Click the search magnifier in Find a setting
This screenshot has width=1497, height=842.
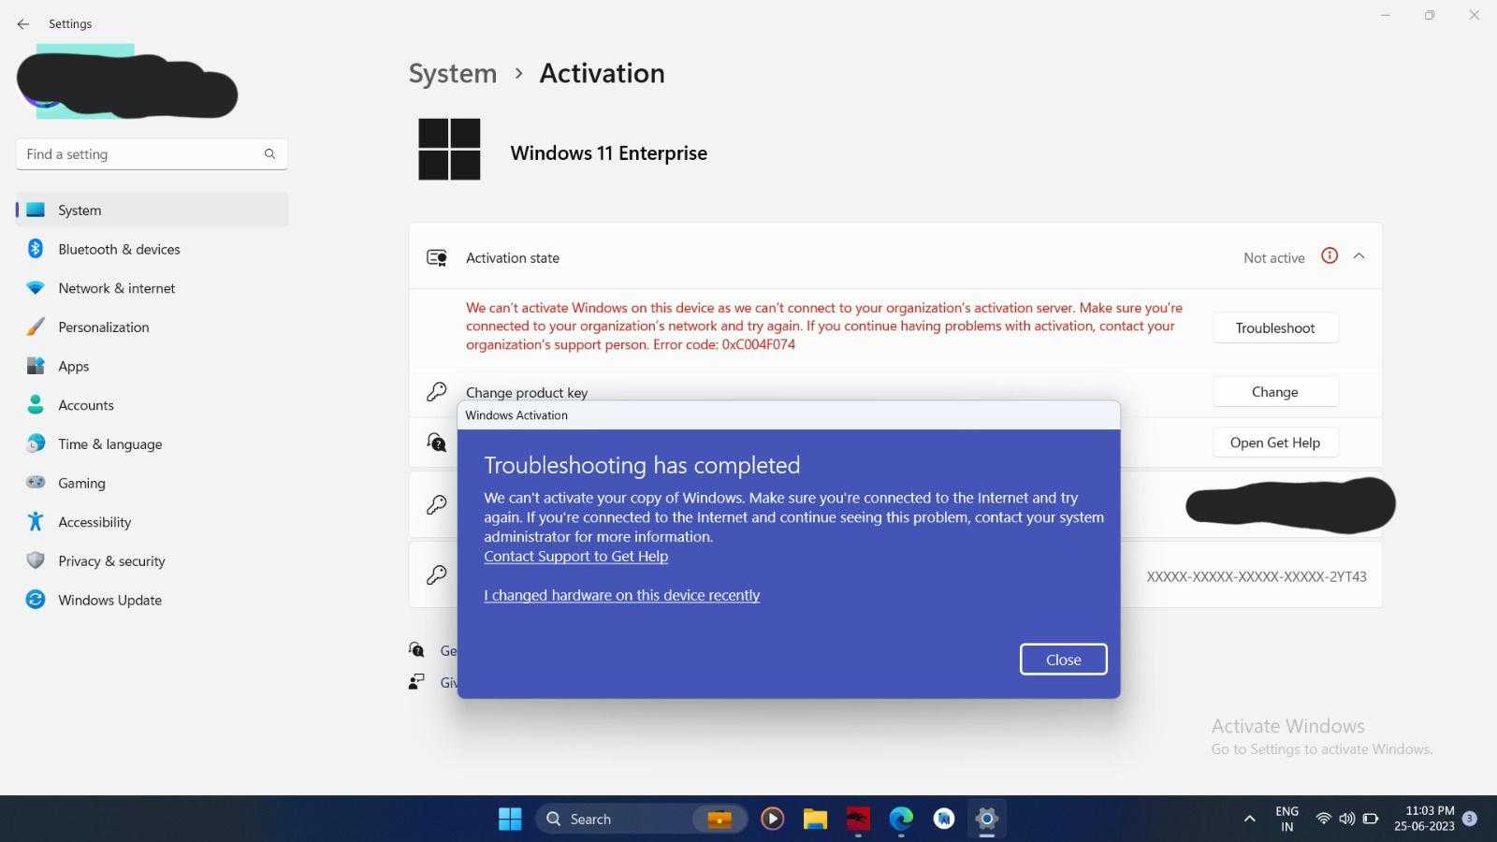tap(269, 154)
